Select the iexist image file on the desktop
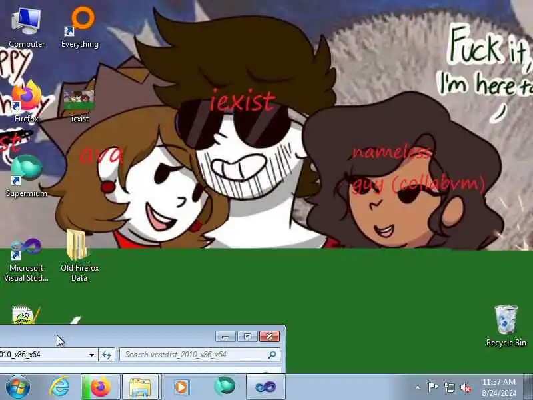 (x=79, y=105)
